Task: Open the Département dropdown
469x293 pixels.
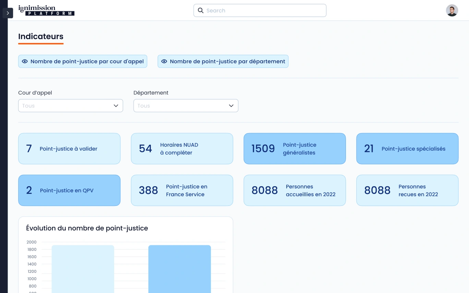Action: (x=186, y=106)
